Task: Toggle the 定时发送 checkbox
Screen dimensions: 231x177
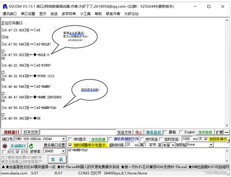Action: (161, 139)
